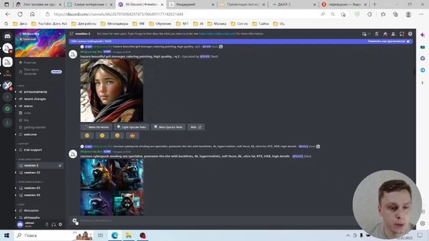Open the trial-support channel
The image size is (429, 241).
point(33,150)
